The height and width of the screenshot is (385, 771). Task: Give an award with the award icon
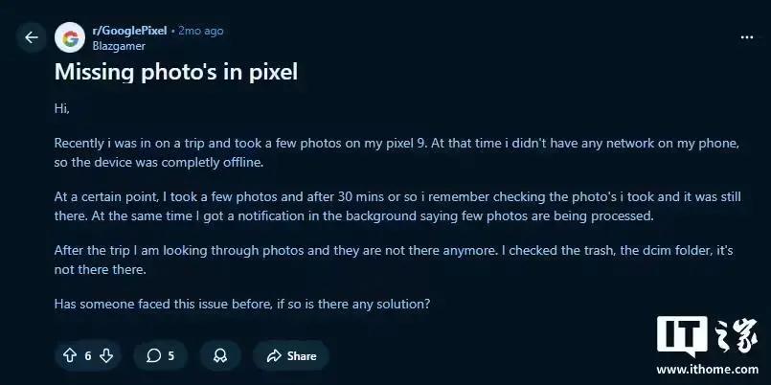[x=220, y=355]
